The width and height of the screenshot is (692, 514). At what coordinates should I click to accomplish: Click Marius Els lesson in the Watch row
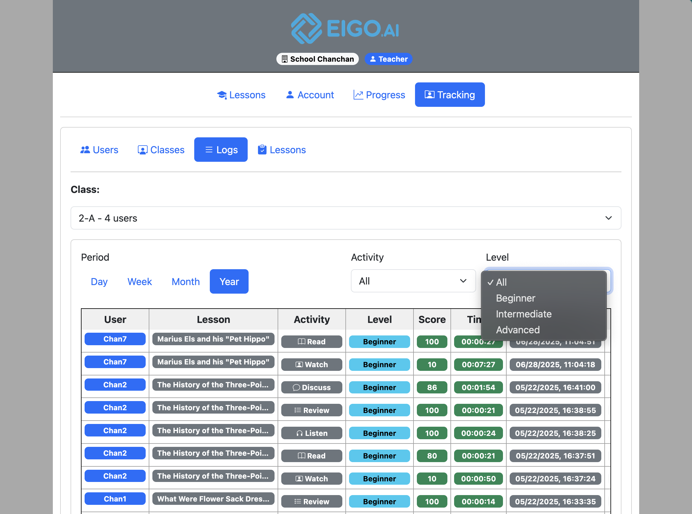point(213,362)
